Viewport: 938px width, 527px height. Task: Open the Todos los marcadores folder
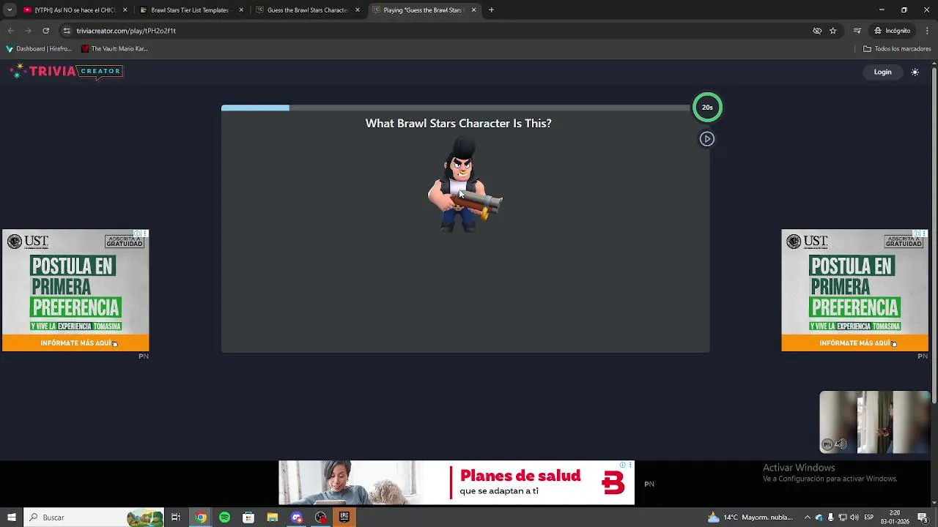[x=897, y=49]
